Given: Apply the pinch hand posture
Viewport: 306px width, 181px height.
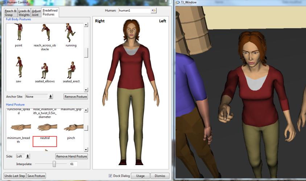Looking at the screenshot, I should click(x=71, y=128).
